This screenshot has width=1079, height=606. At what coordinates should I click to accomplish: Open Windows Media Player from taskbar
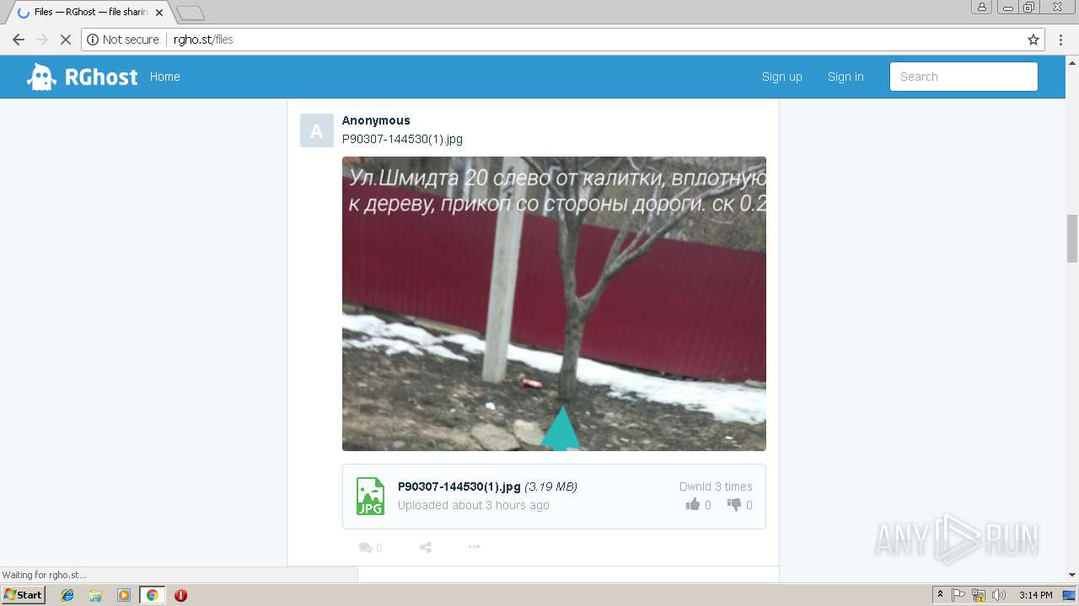tap(123, 595)
